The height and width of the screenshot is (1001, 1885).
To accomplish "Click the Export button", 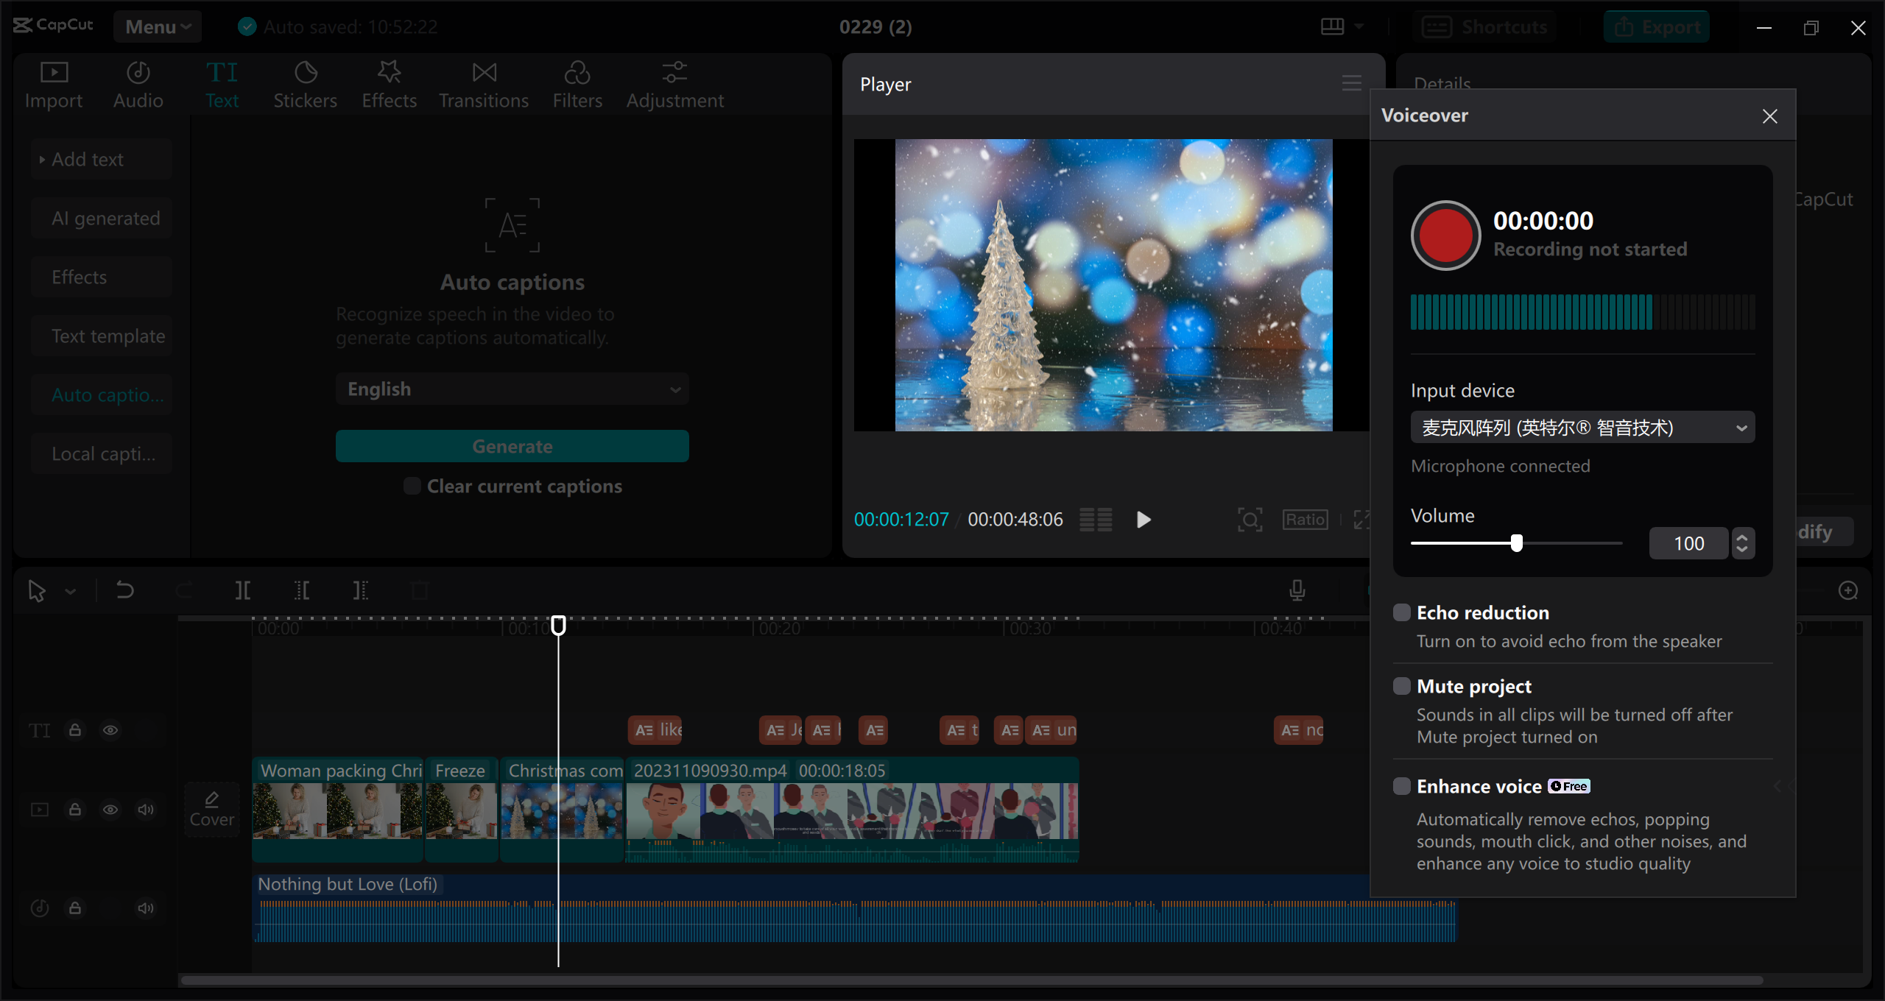I will 1656,26.
